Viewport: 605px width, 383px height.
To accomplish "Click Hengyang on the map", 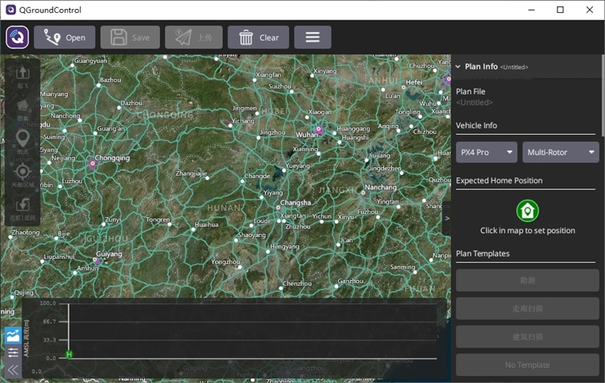I will pyautogui.click(x=285, y=246).
